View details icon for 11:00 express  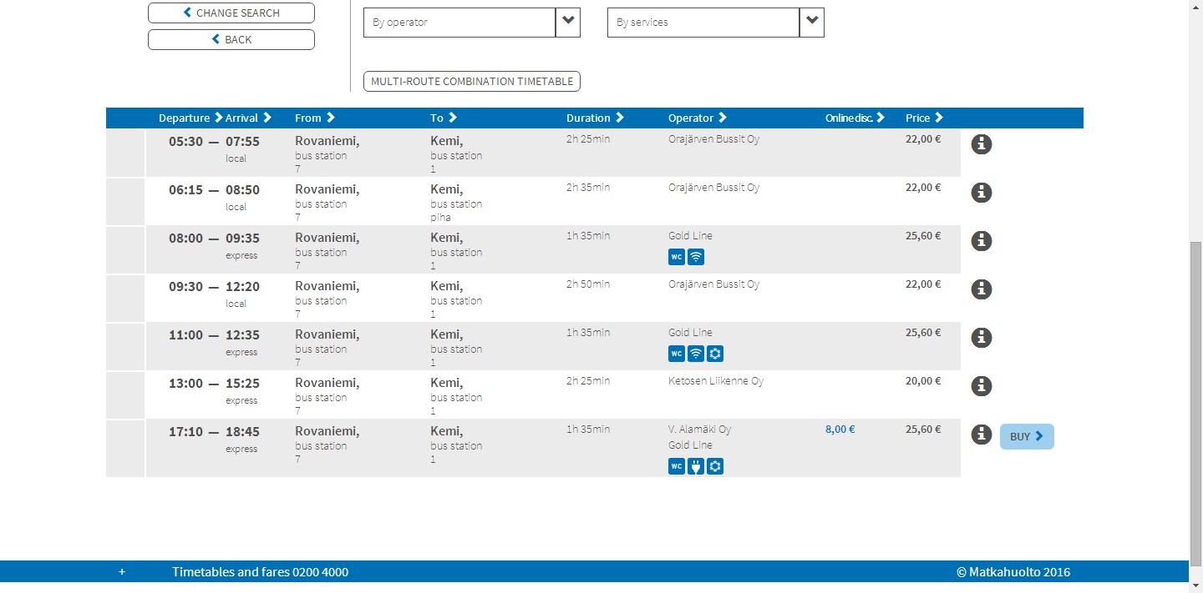(982, 338)
